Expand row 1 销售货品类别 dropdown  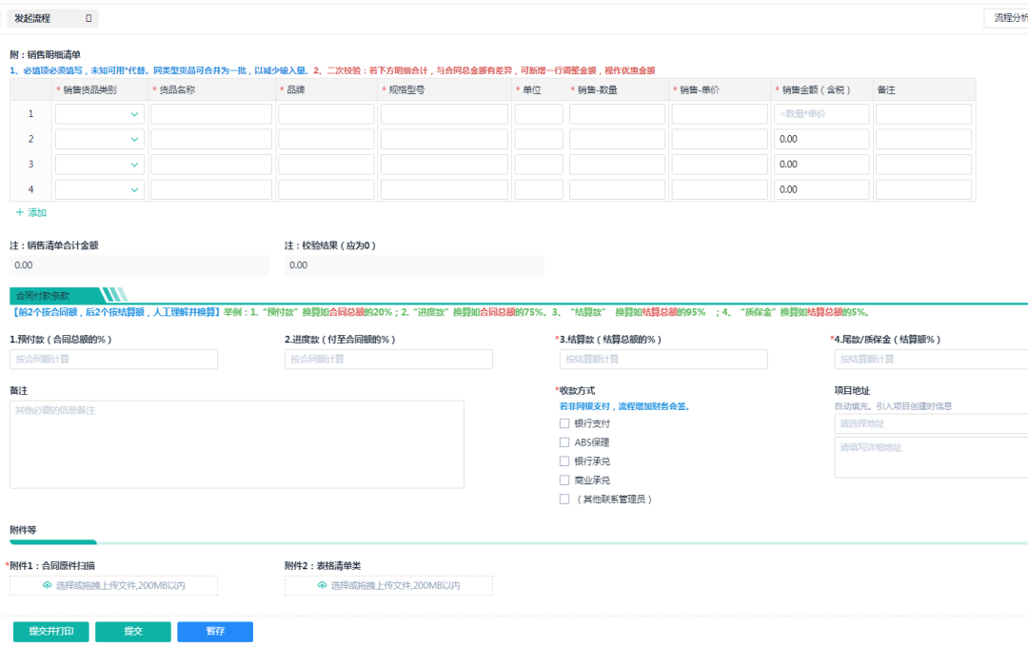100,114
